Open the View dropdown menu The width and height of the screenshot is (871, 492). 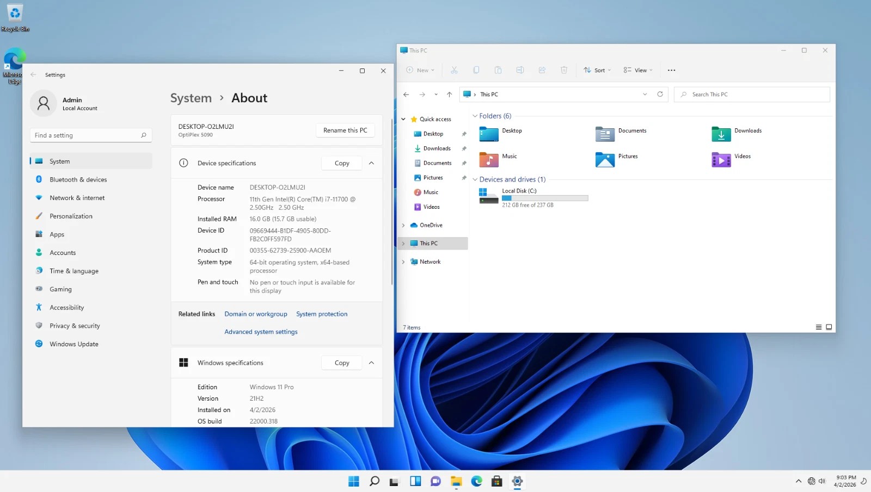[x=638, y=70]
